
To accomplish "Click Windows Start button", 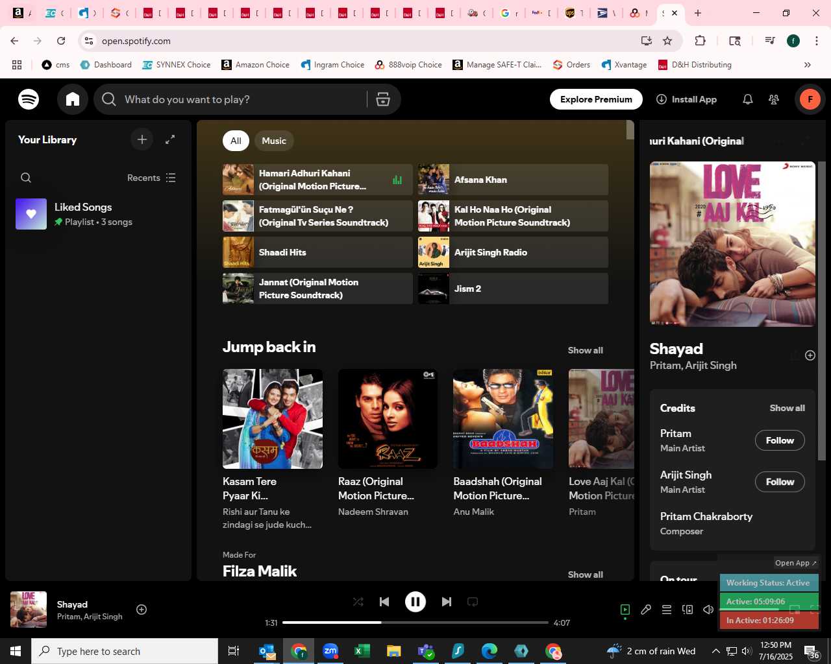I will (16, 651).
